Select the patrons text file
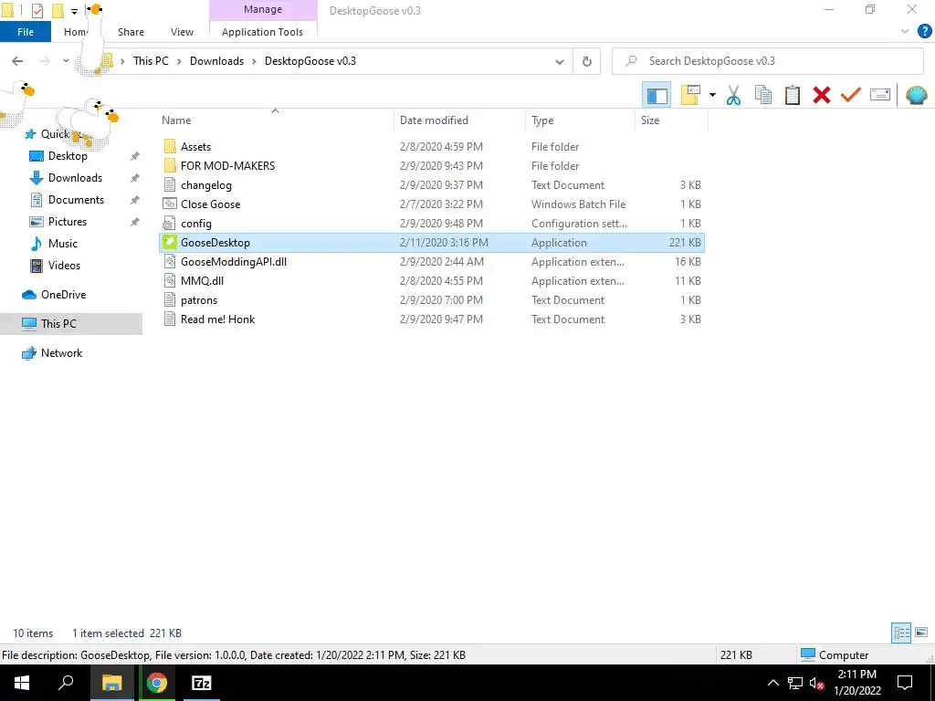 tap(199, 300)
